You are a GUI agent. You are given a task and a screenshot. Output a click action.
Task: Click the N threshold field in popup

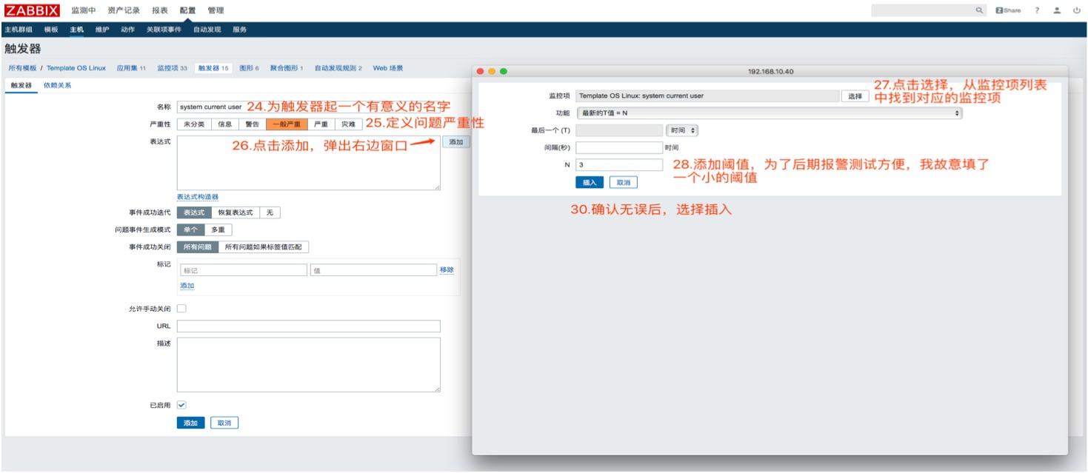tap(619, 165)
